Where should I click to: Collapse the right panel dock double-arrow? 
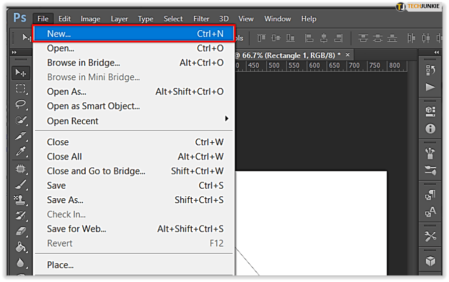point(436,52)
